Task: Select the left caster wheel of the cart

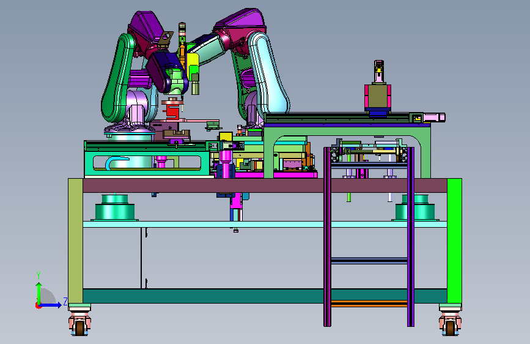Action: tap(80, 327)
